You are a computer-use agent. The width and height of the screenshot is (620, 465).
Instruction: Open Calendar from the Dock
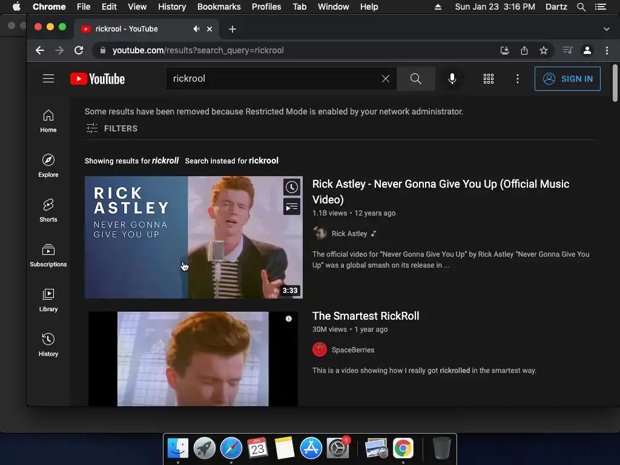tap(257, 448)
